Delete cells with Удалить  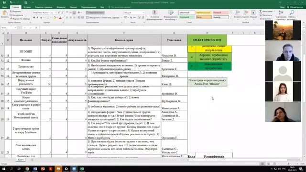pyautogui.click(x=246, y=14)
